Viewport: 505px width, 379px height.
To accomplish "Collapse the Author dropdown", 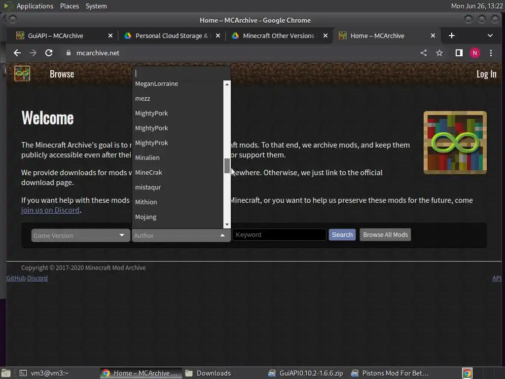I will pyautogui.click(x=181, y=235).
